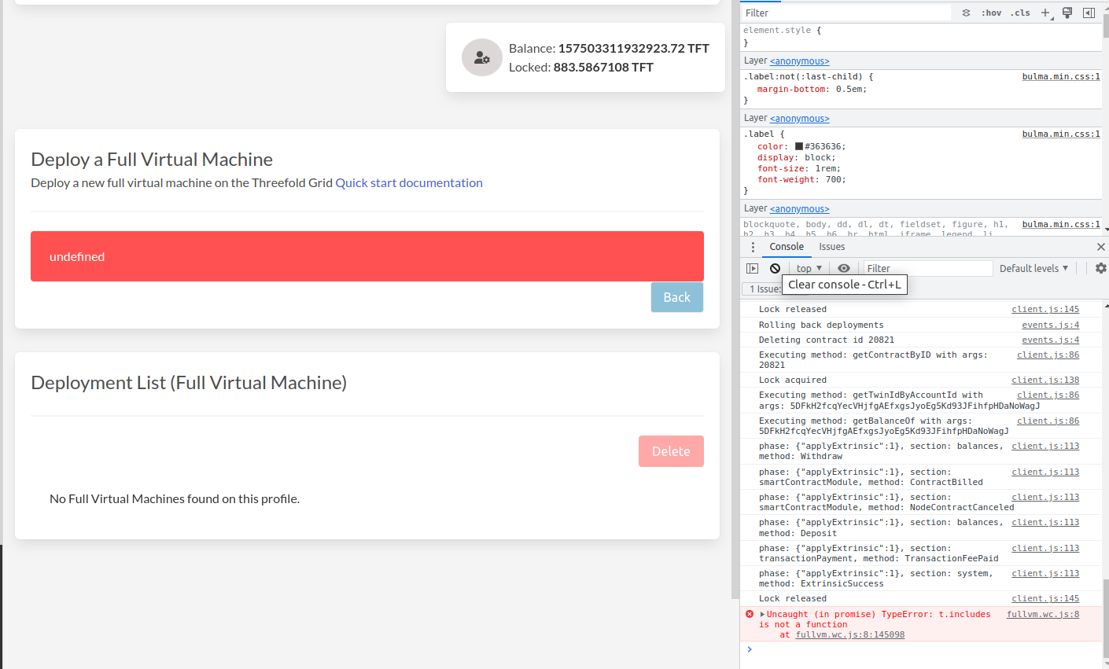Create a live expression with the eye icon
This screenshot has width=1109, height=669.
pos(844,267)
